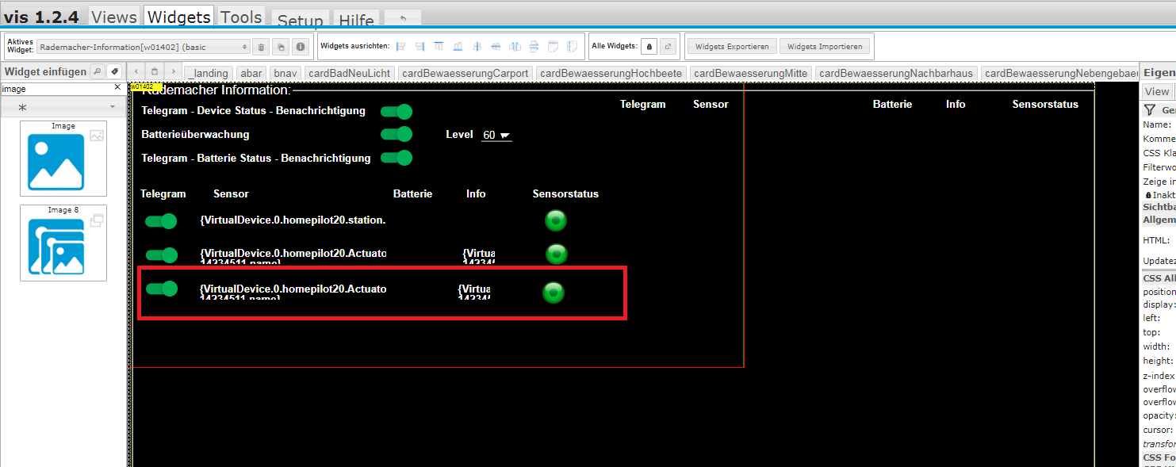Screen dimensions: 1176x467
Task: Show widget info with the i icon
Action: point(301,47)
